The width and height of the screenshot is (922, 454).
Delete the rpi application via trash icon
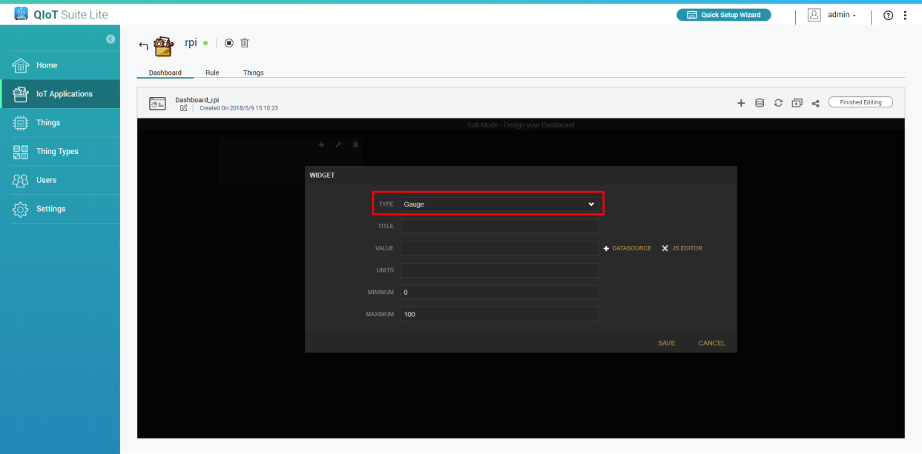click(245, 43)
